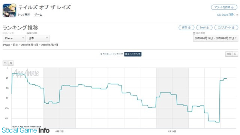Screen dimensions: 240x135
Task: Click the external link icon beside iOS Store
Action: pos(237,15)
